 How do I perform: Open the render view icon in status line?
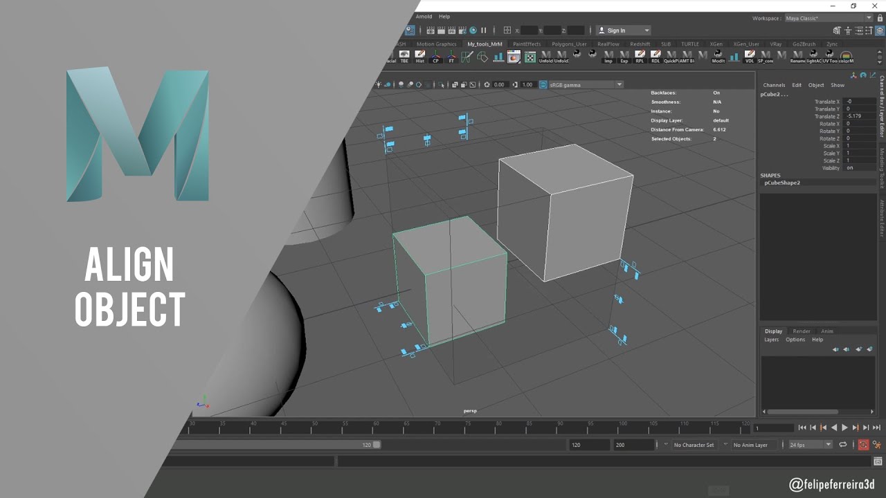click(431, 30)
